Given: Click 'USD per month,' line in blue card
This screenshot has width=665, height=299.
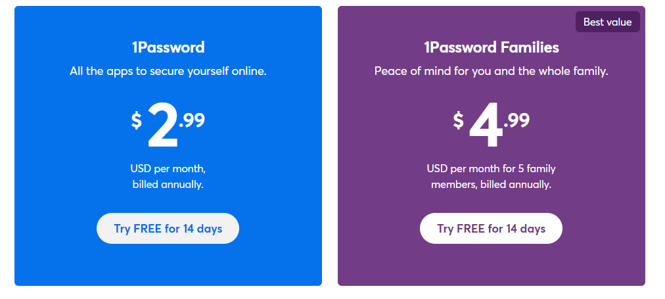Looking at the screenshot, I should (168, 168).
